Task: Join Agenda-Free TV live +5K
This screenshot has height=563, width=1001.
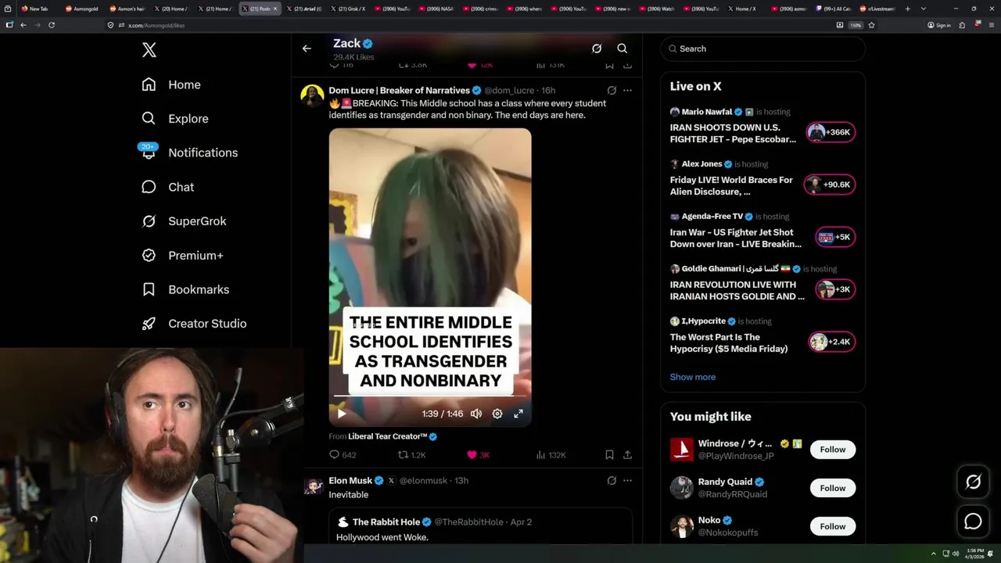Action: (x=834, y=237)
